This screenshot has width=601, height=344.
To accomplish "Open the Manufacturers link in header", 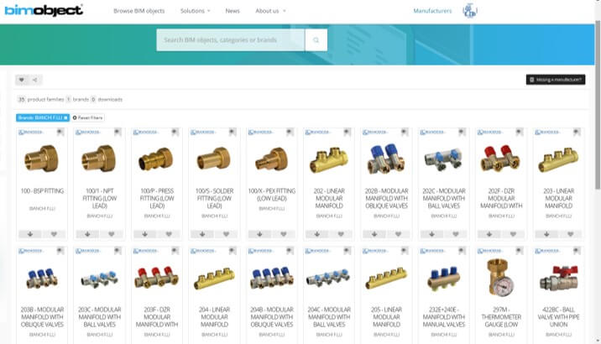I will [432, 11].
